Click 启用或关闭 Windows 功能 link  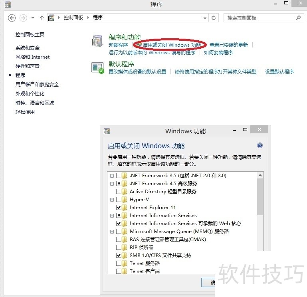pos(172,45)
